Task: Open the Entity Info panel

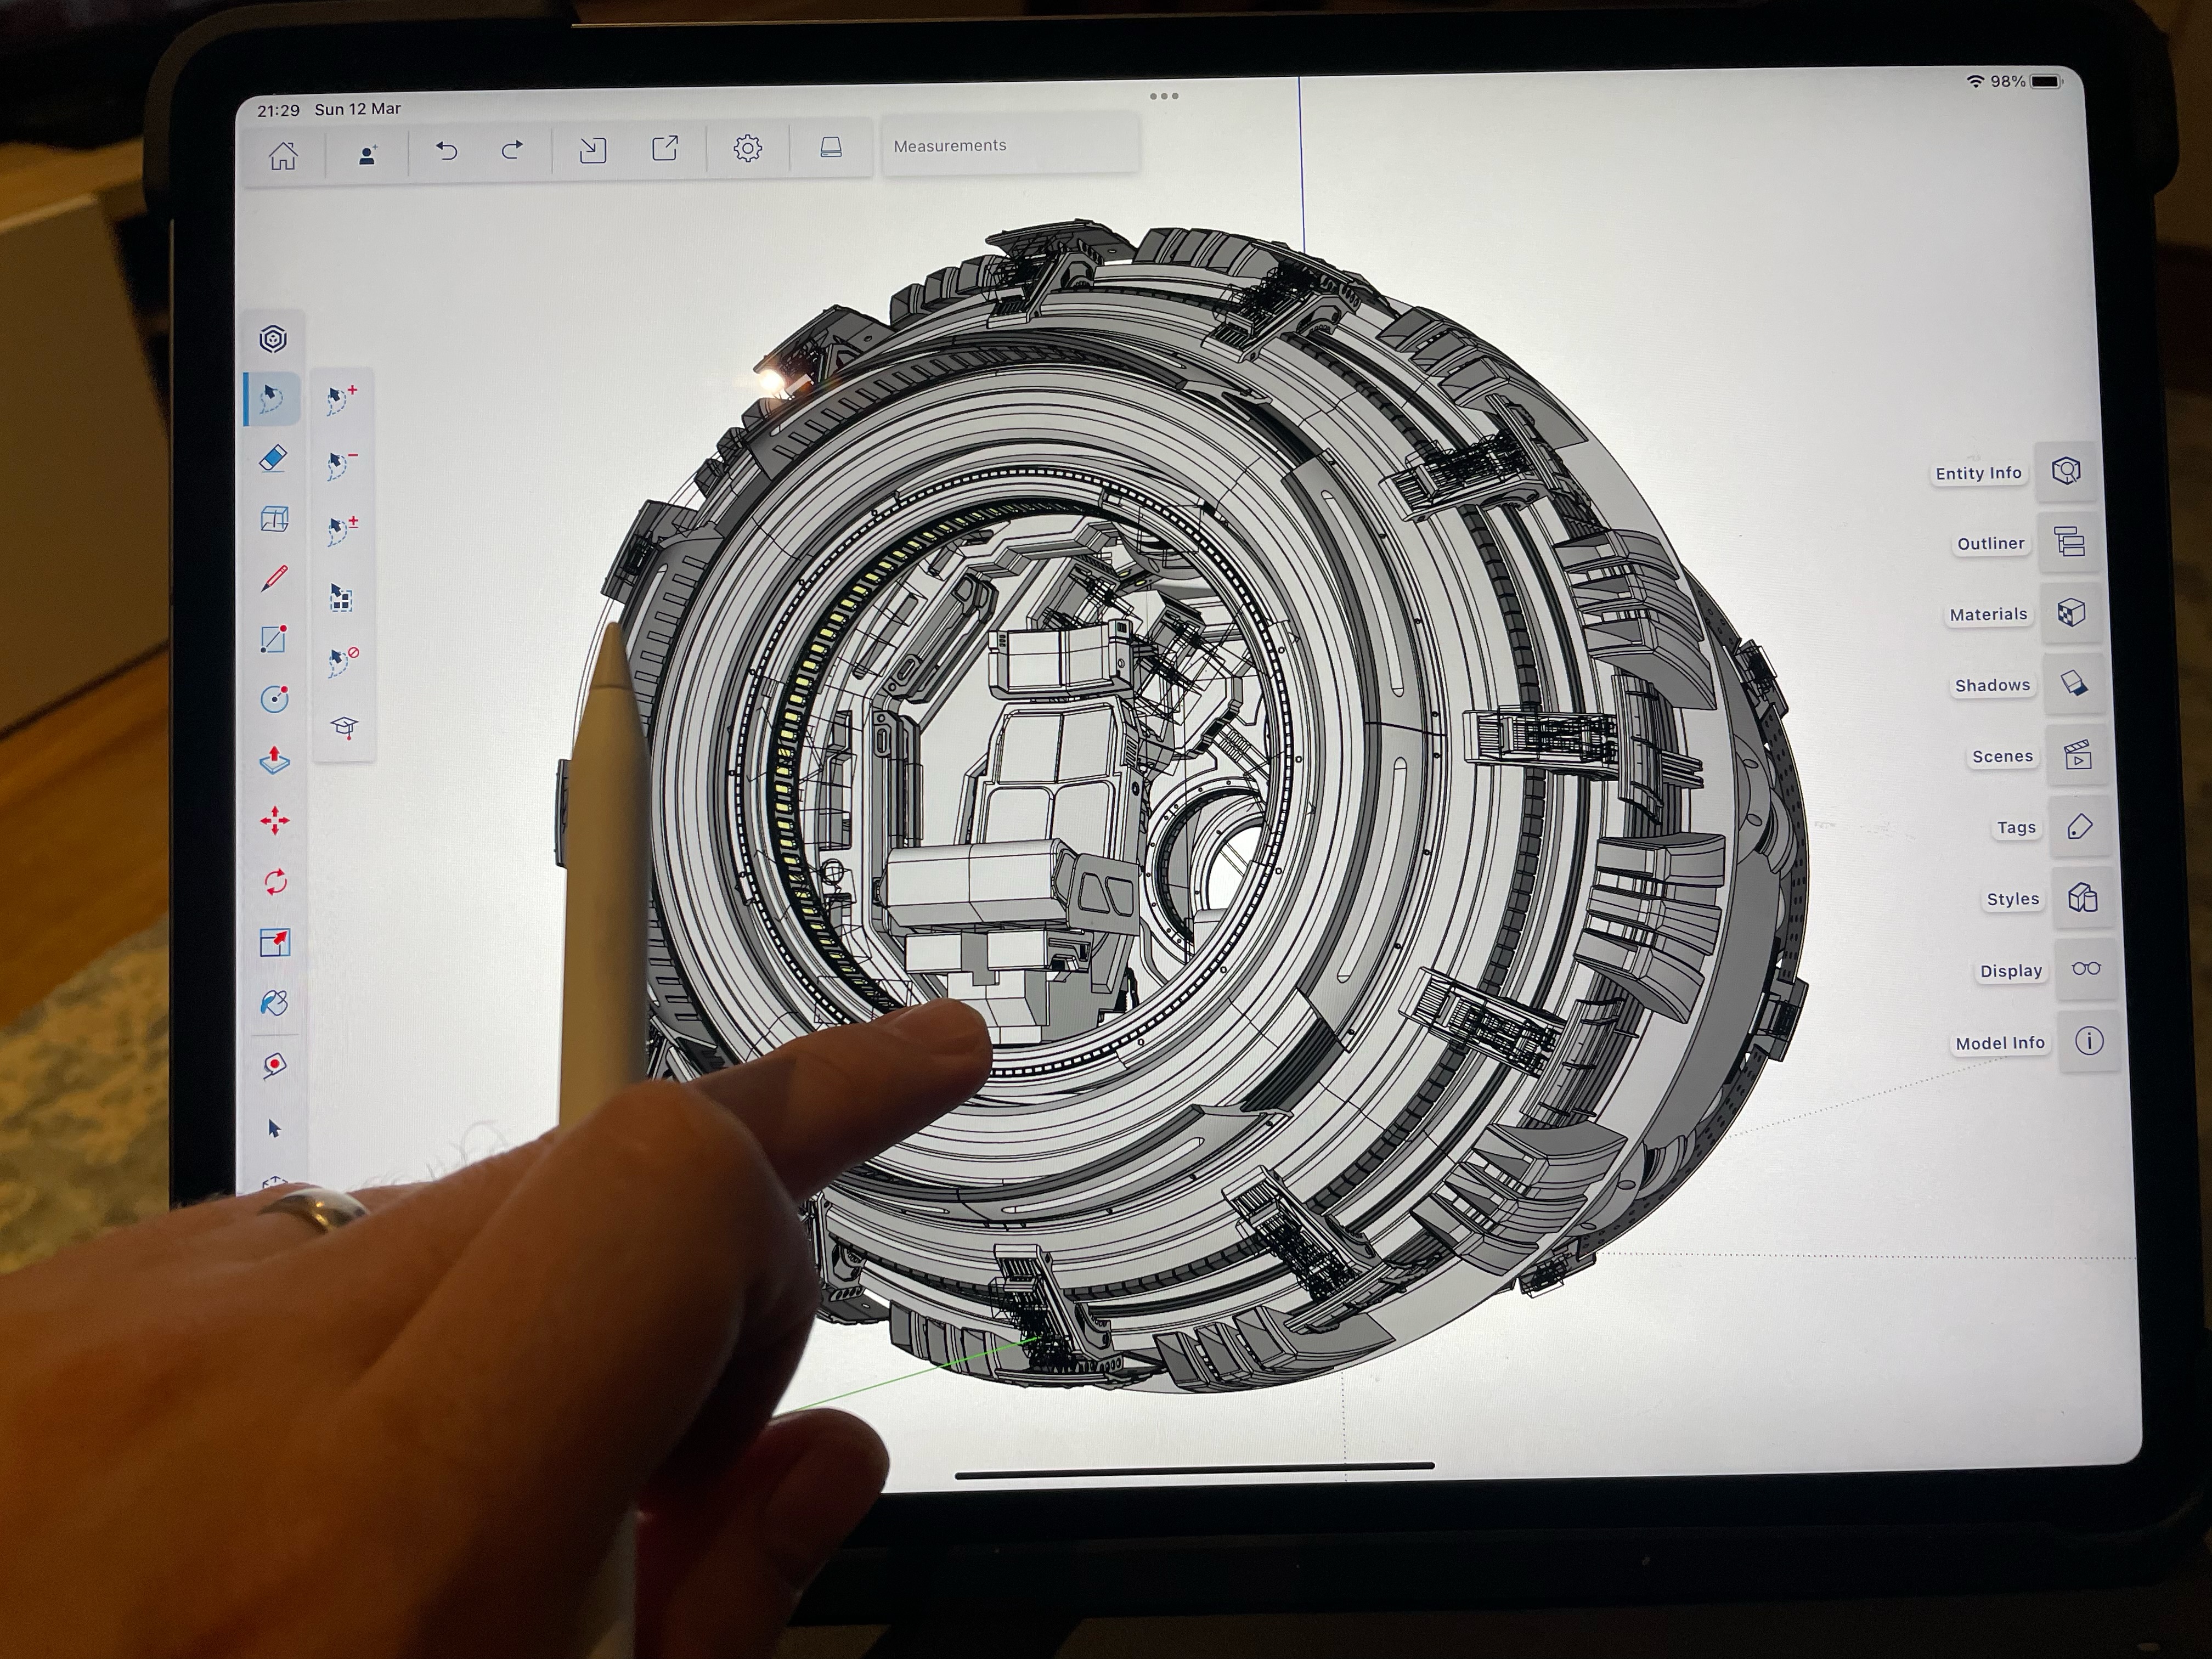Action: pos(2065,471)
